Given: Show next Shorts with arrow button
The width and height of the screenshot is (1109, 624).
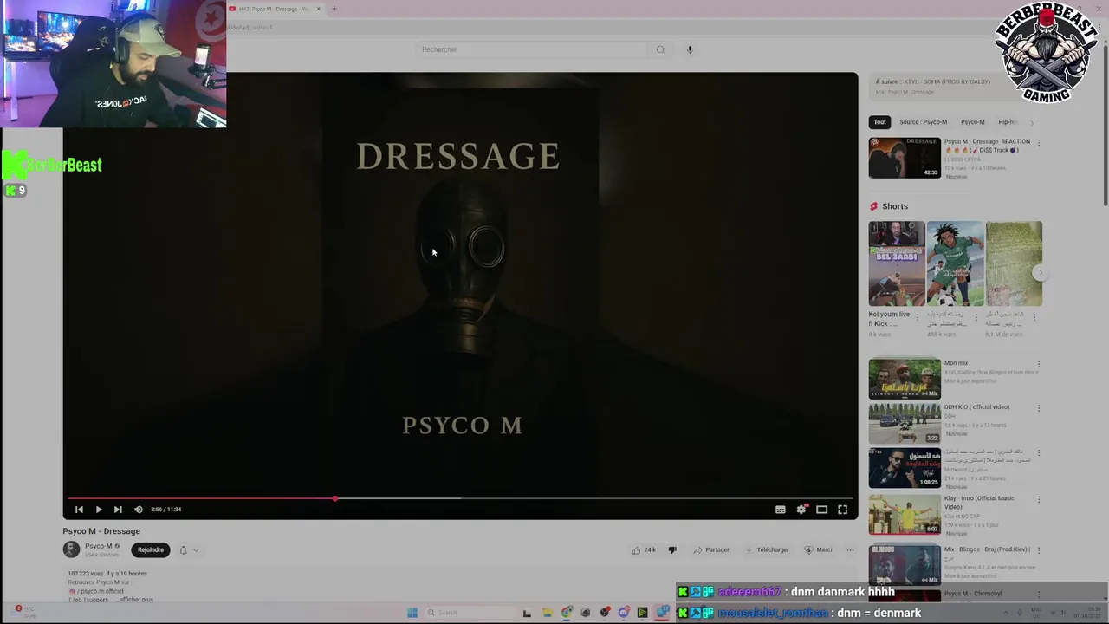Looking at the screenshot, I should tap(1041, 273).
